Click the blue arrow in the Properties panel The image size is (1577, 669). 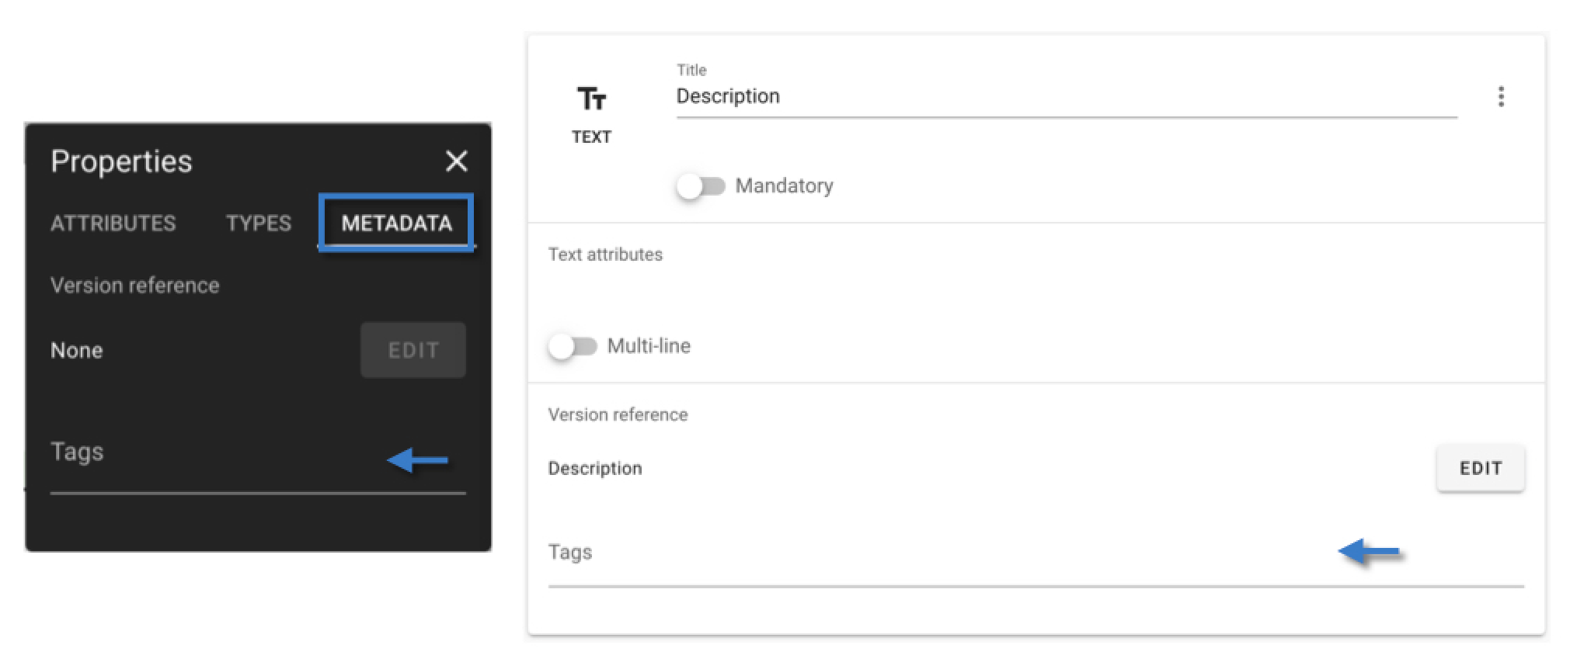tap(418, 460)
